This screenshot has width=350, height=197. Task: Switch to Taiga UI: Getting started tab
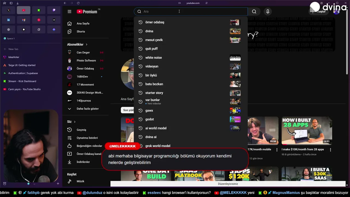31,65
